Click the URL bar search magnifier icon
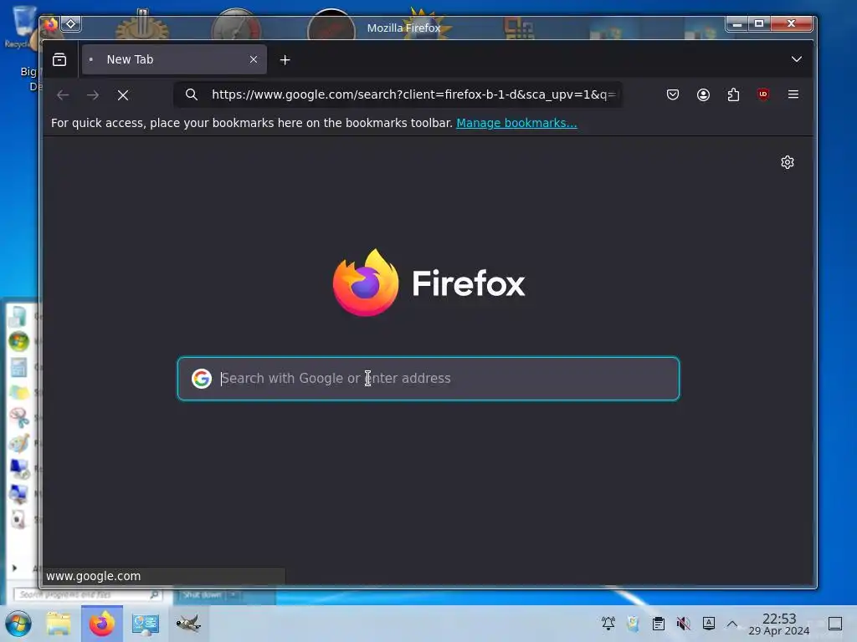 click(x=192, y=94)
